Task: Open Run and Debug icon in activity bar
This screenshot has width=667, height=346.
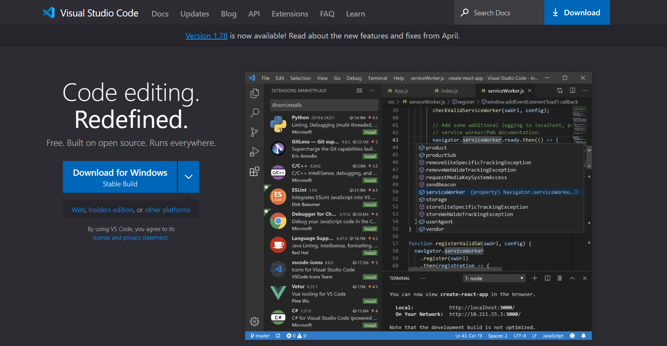Action: point(255,152)
